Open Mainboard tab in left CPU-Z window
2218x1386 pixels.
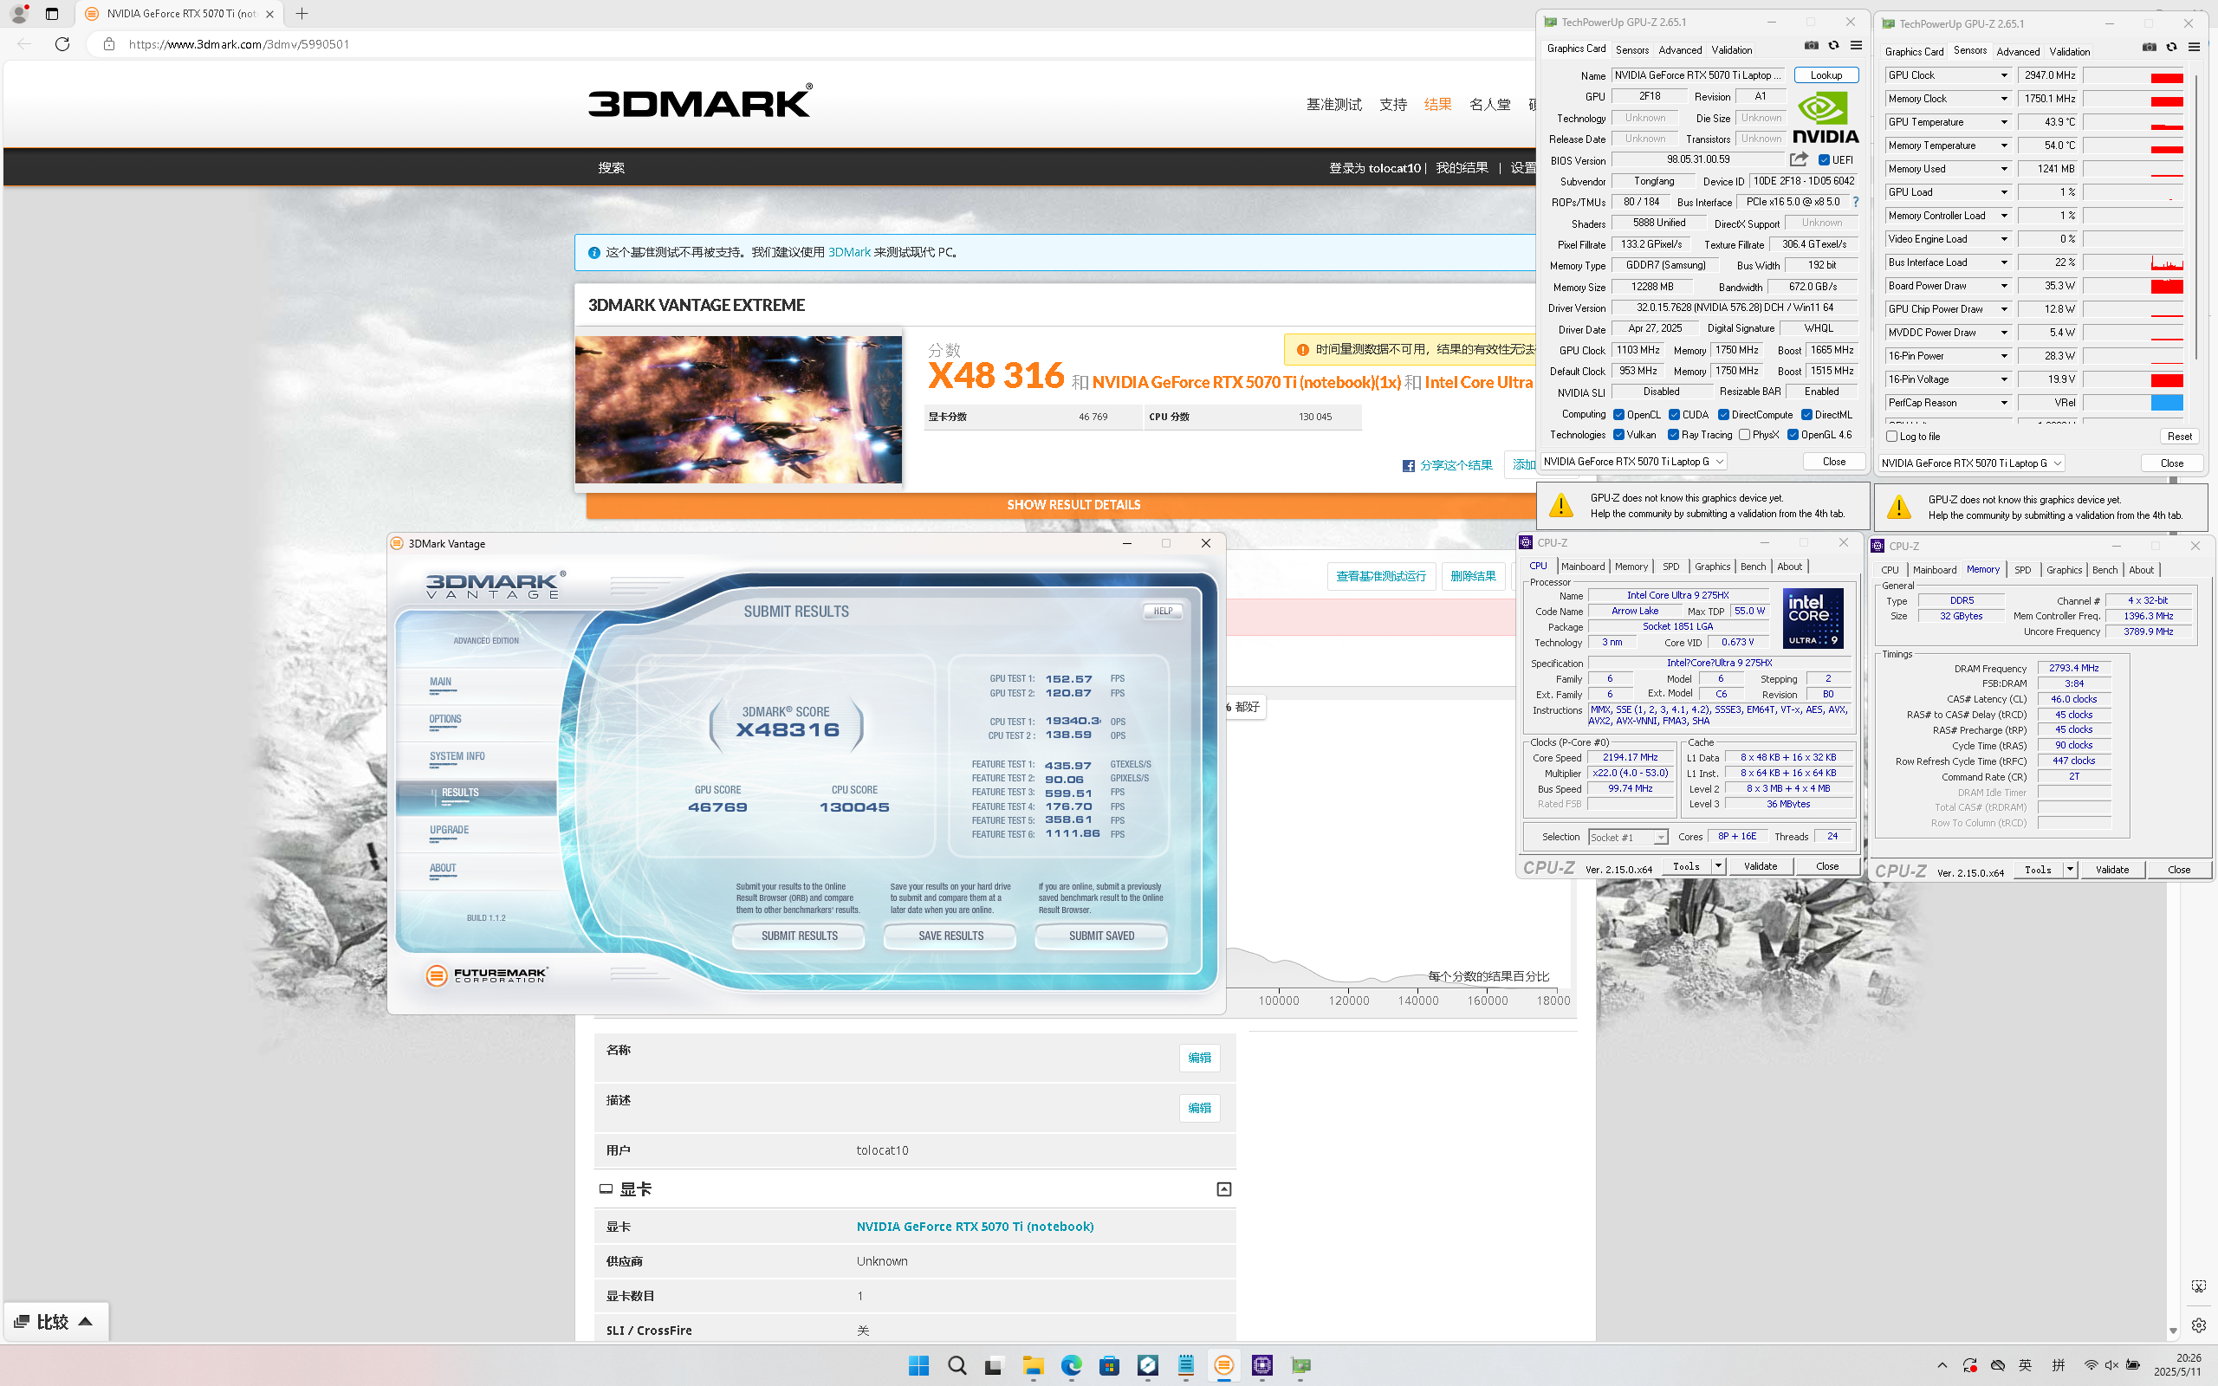pyautogui.click(x=1583, y=567)
